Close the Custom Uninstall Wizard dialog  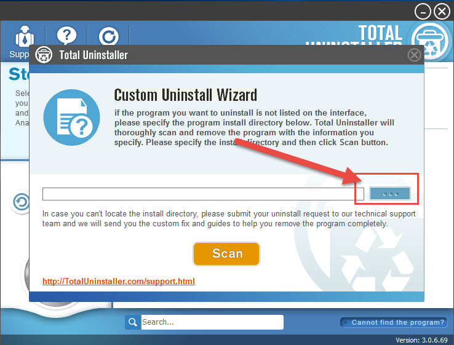[414, 55]
